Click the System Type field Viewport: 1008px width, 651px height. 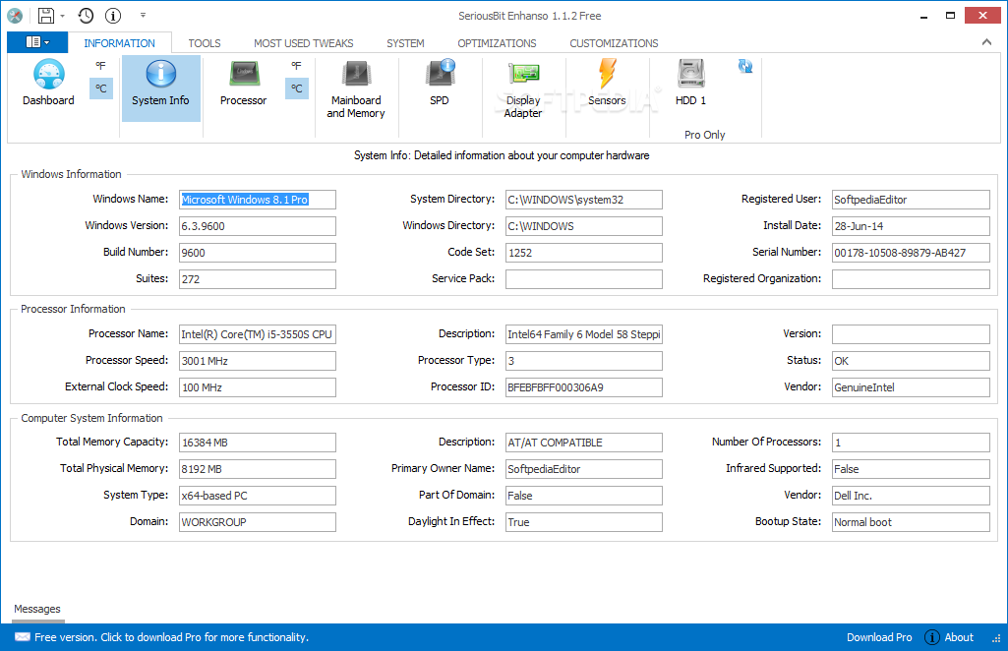coord(257,496)
